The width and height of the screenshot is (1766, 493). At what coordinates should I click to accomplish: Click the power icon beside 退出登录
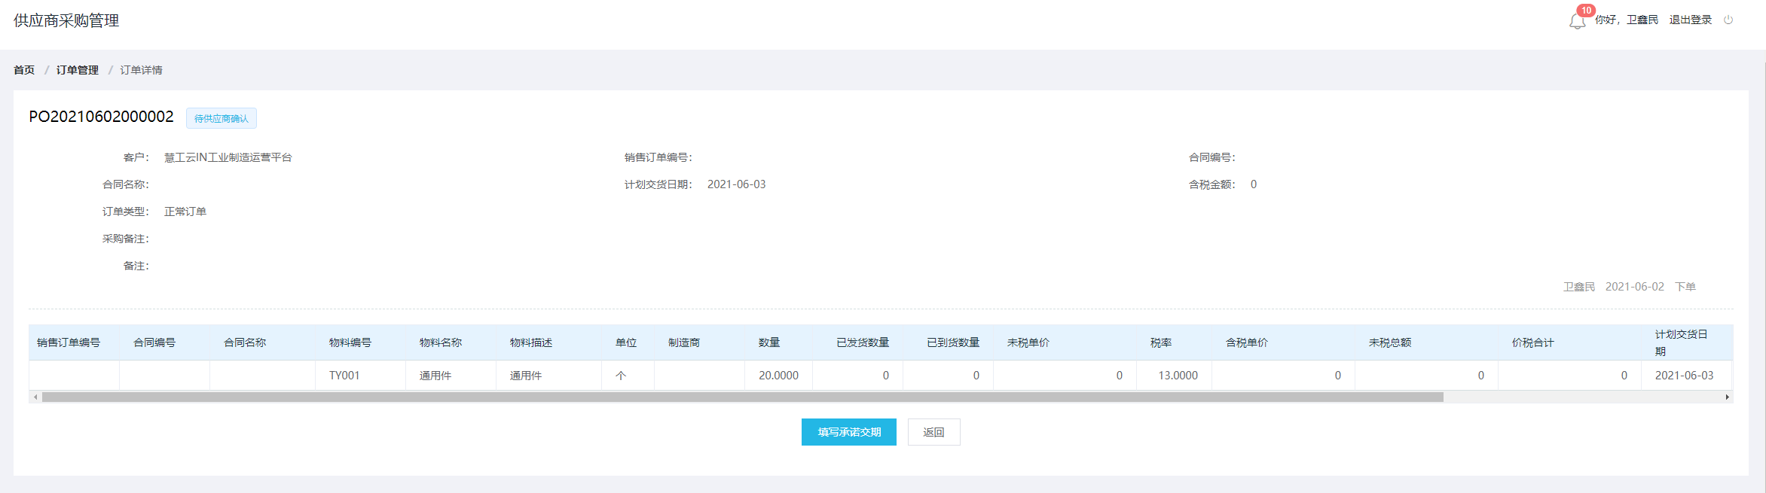pos(1728,20)
